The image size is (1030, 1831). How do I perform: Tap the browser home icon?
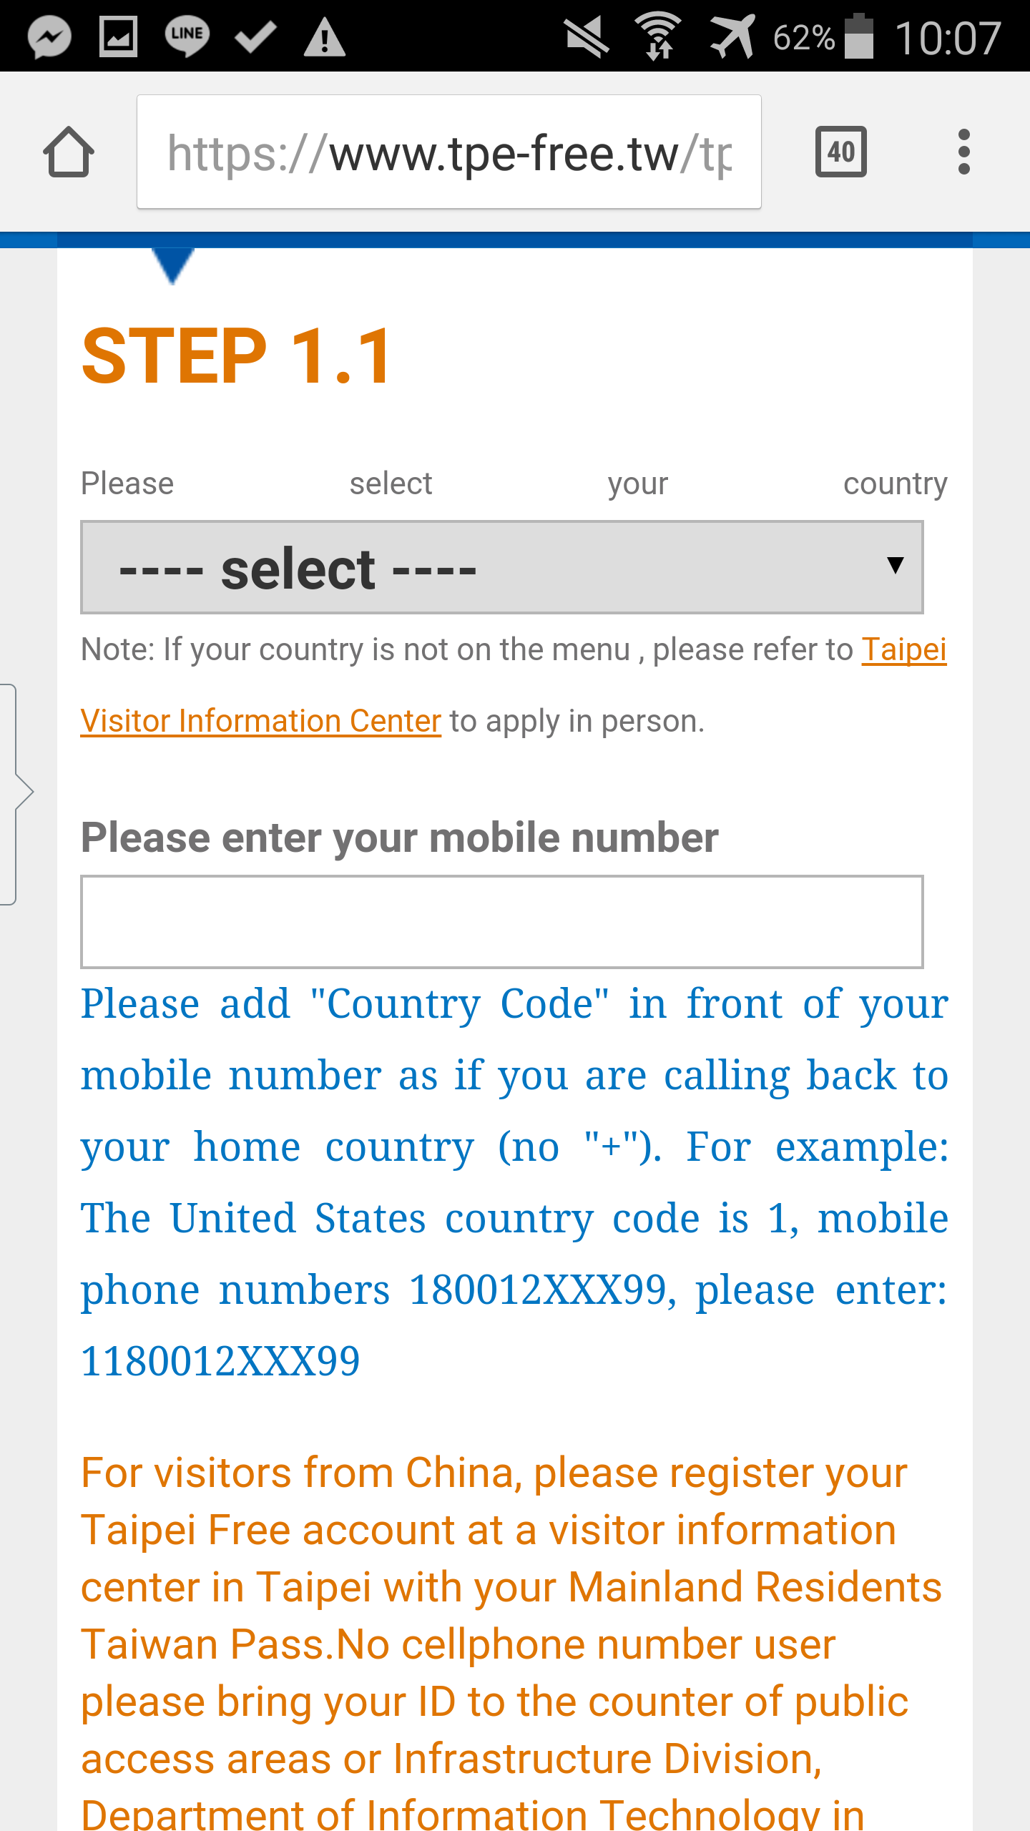coord(69,152)
